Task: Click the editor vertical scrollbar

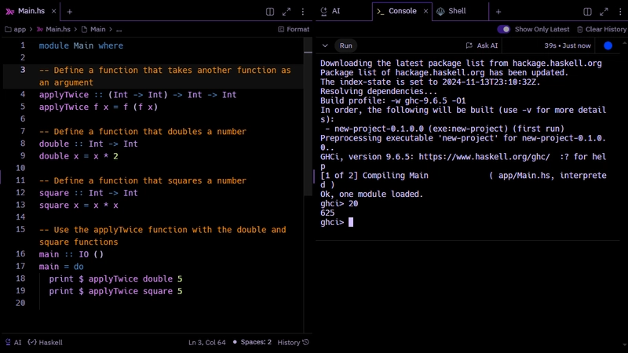Action: [308, 116]
